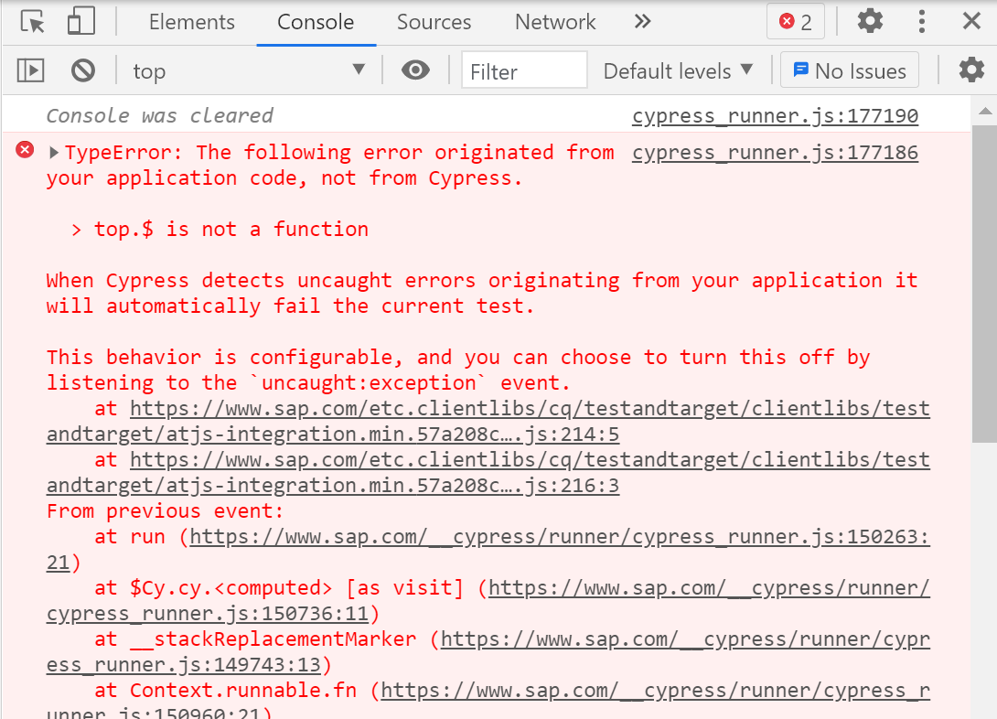Click the No Issues button
Viewport: 997px width, 719px height.
pos(850,70)
